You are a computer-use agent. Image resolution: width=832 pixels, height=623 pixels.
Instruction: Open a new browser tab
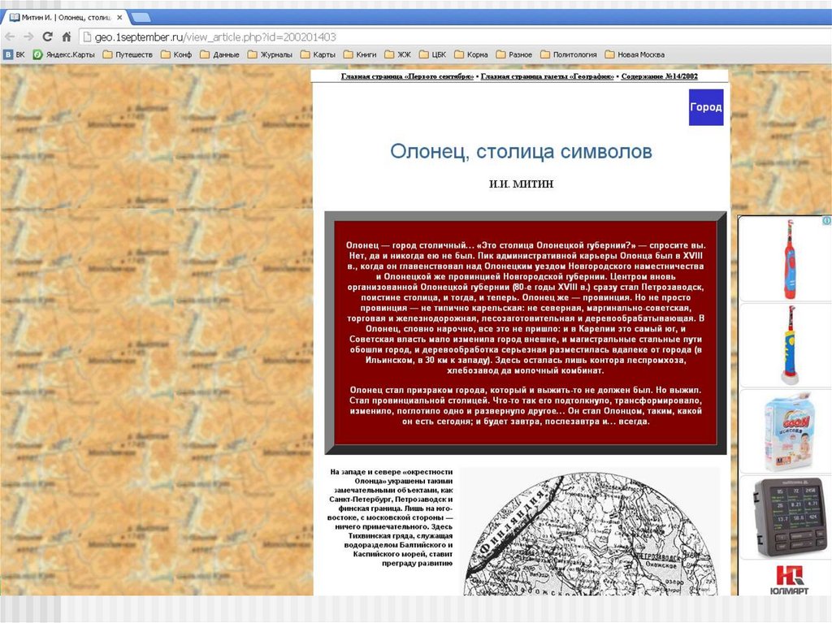click(x=141, y=17)
